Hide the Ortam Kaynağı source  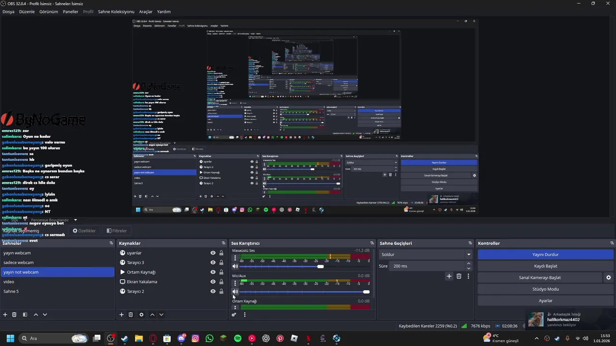click(x=213, y=272)
